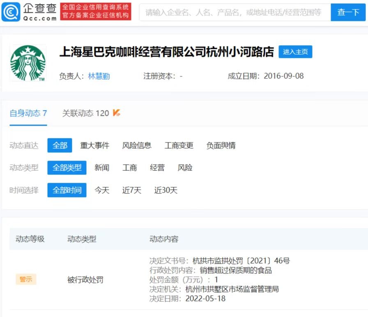Choose the 近7天 time filter
This screenshot has width=368, height=317.
point(132,190)
